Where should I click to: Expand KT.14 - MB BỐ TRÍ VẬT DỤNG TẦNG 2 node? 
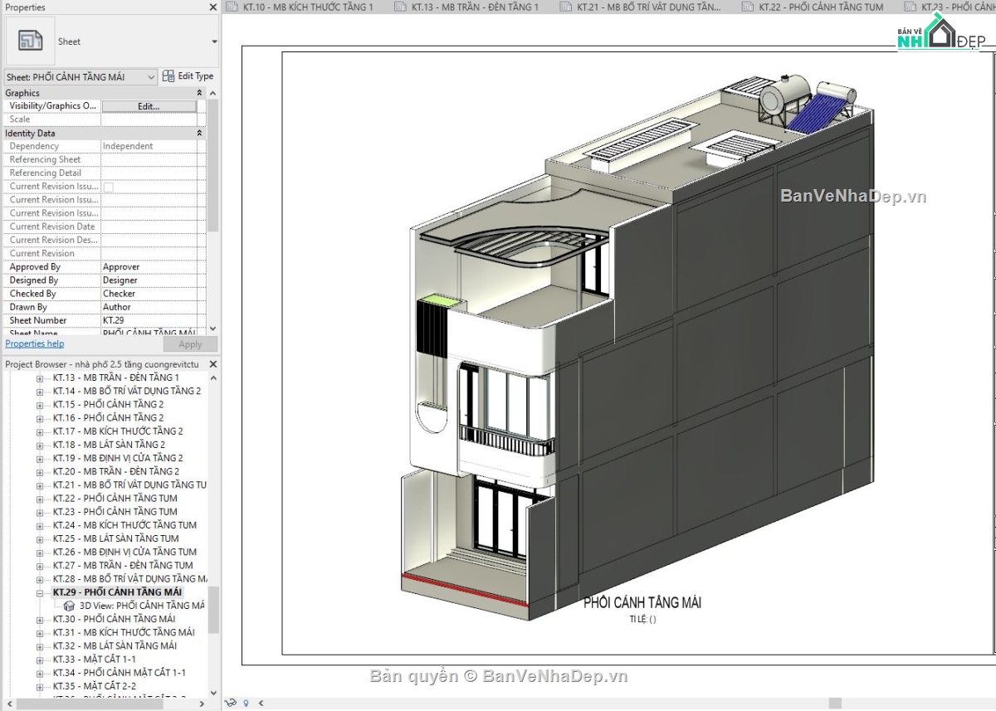[x=39, y=392]
